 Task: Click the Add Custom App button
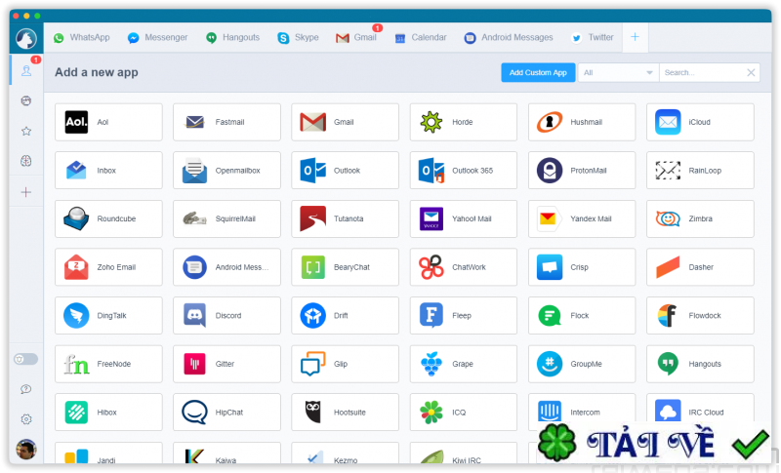point(538,72)
